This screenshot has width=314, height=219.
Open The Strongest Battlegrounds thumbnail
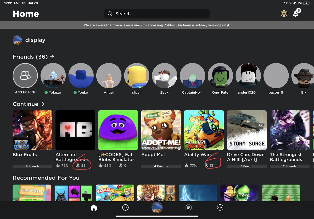(290, 130)
